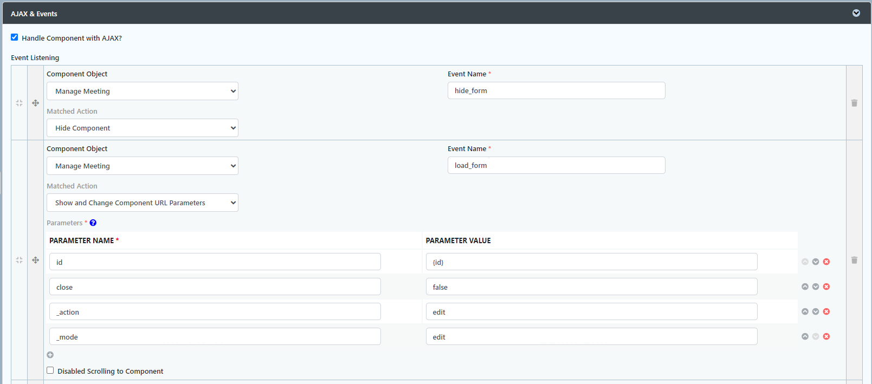Viewport: 872px width, 384px height.
Task: Uncheck Handle Component with AJAX checkbox
Action: (x=15, y=37)
